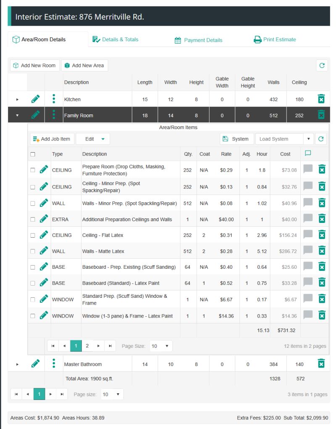The height and width of the screenshot is (429, 336).
Task: Refresh the rooms grid
Action: [322, 65]
